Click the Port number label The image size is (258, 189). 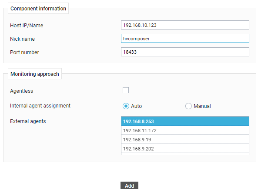24,52
